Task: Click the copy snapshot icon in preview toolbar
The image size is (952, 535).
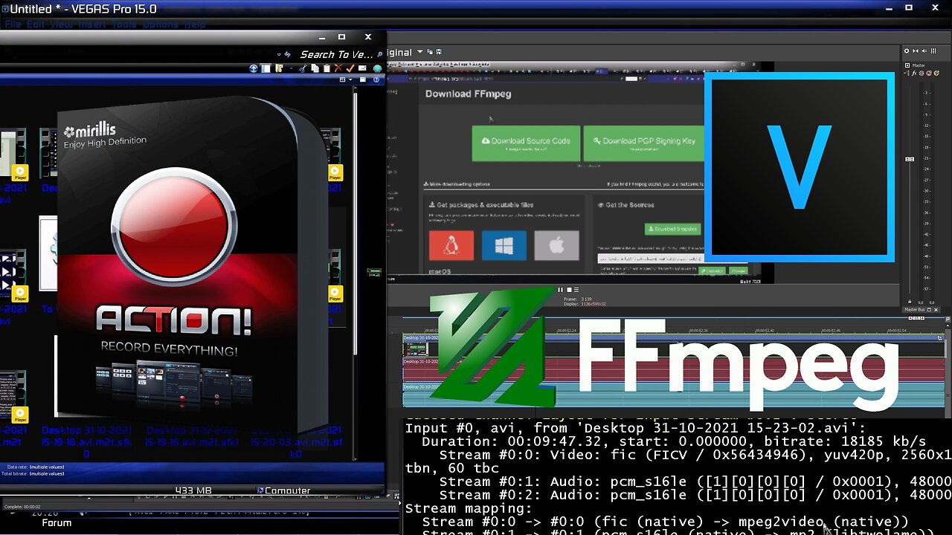Action: 430,52
